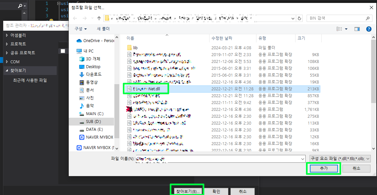
Task: Click the search magnifier in BIN 검색
Action: coord(367,18)
